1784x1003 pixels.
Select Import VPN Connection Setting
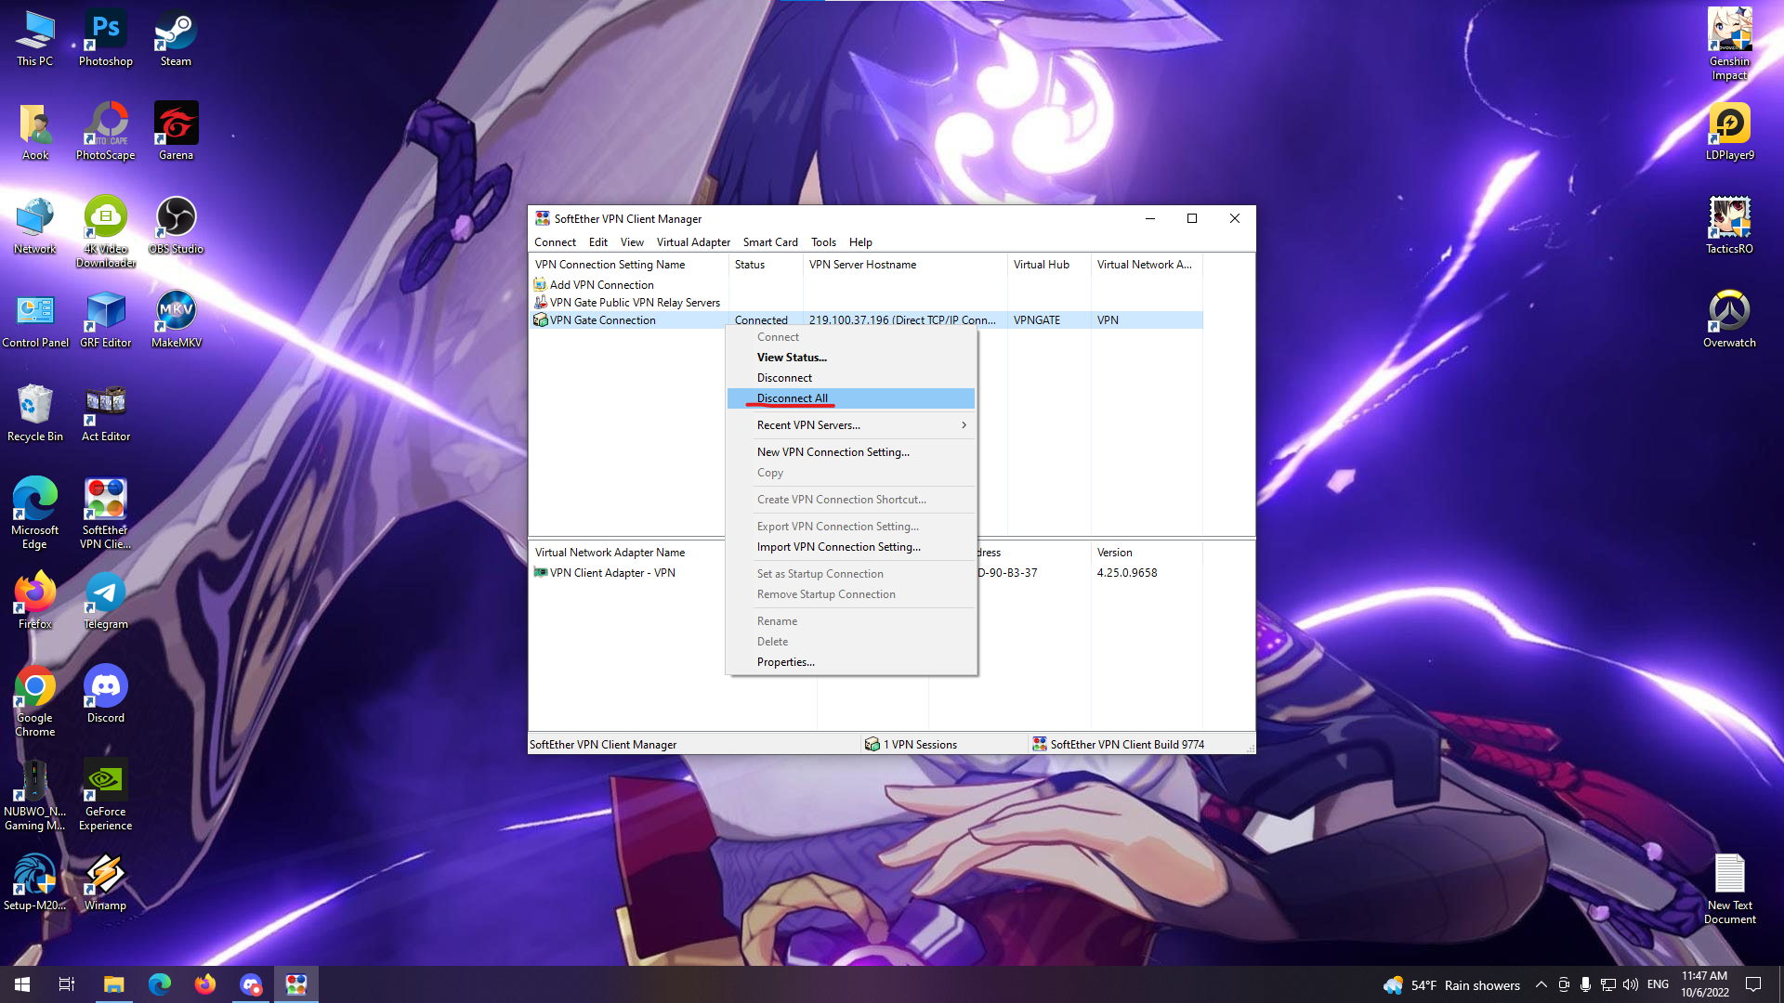click(851, 547)
